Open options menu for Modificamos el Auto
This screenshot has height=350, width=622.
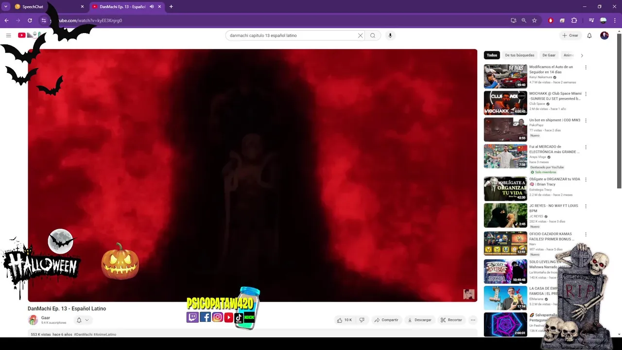pos(586,68)
